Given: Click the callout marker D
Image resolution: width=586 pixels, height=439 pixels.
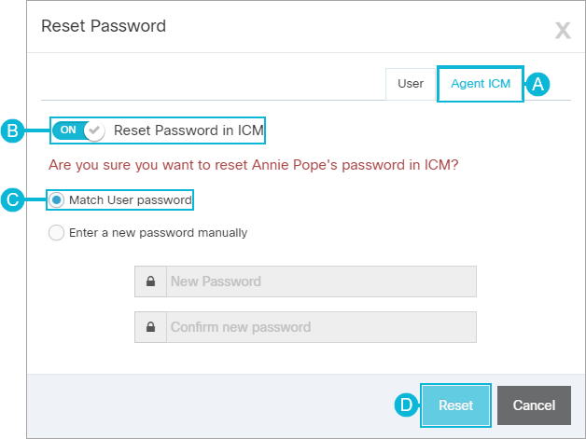Looking at the screenshot, I should [x=407, y=405].
